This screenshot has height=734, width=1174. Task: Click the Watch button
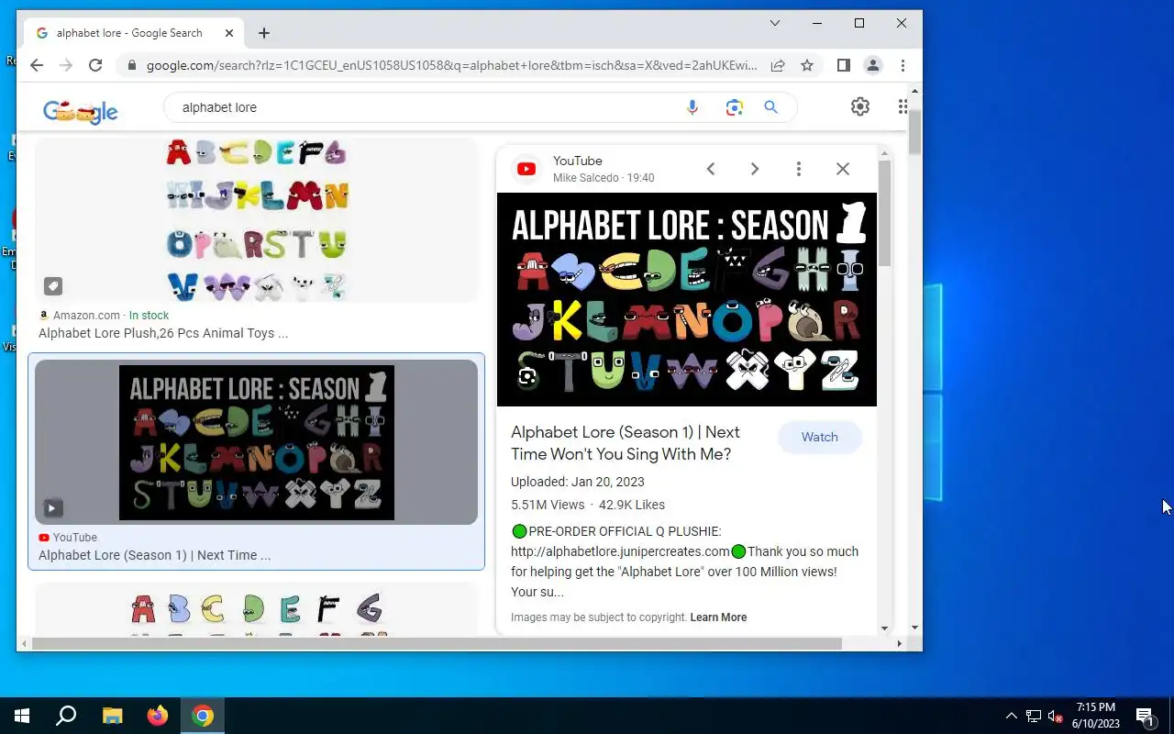coord(820,438)
